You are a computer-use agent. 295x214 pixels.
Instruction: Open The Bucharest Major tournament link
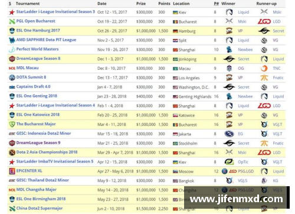[36, 124]
